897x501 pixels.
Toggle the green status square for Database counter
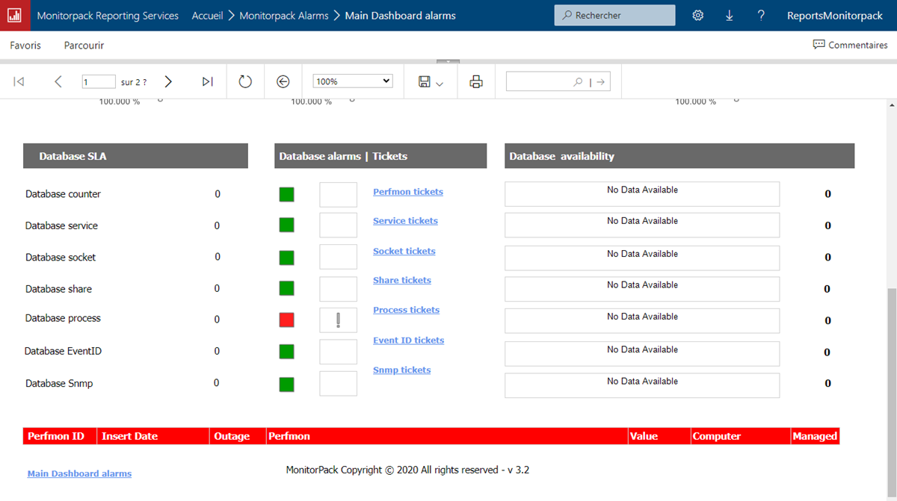coord(286,193)
